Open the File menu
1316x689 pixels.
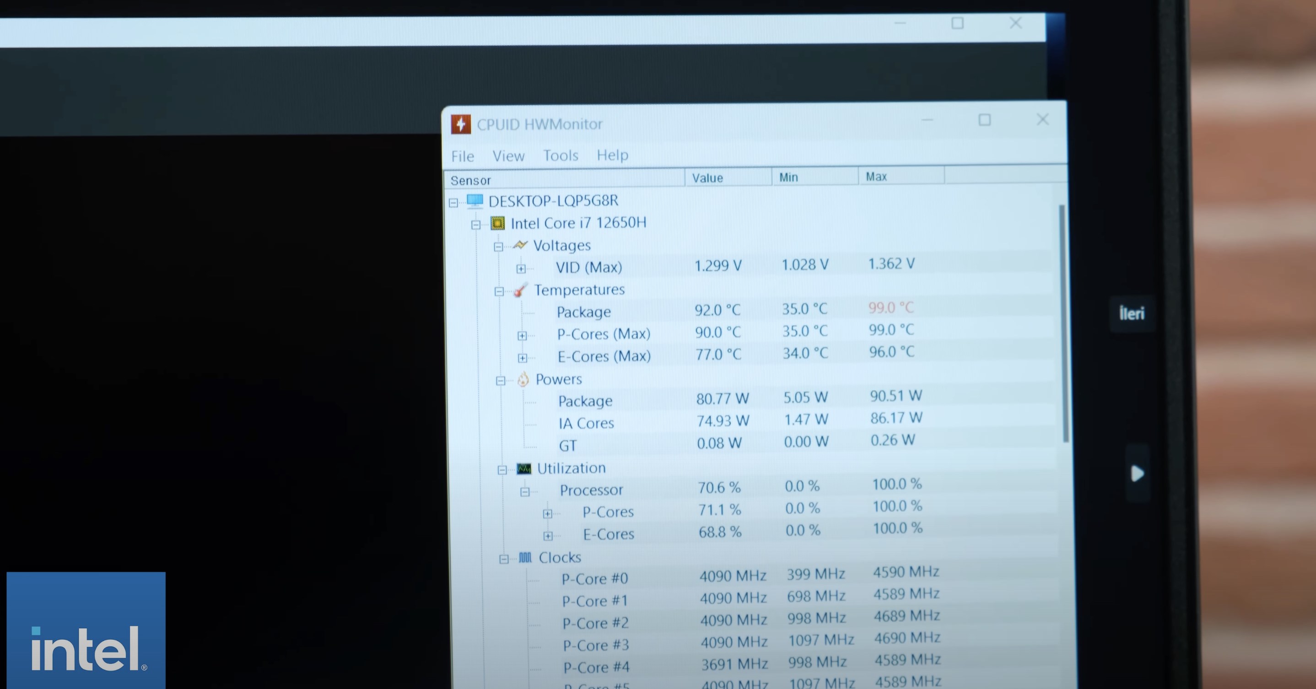click(x=462, y=156)
